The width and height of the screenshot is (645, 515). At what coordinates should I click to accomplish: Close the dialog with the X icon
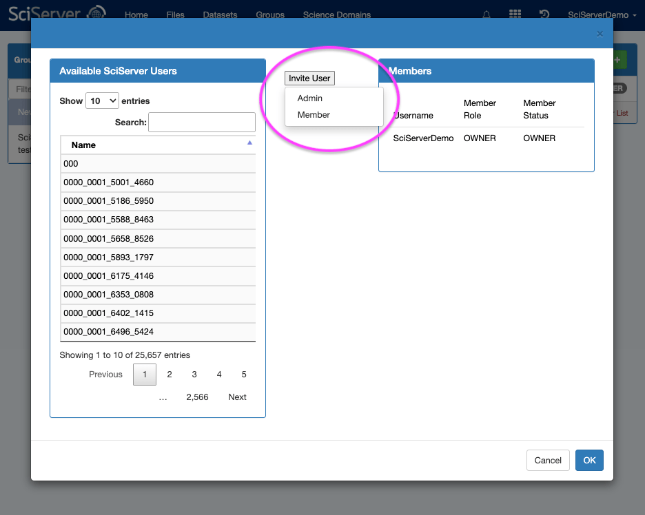(x=600, y=34)
